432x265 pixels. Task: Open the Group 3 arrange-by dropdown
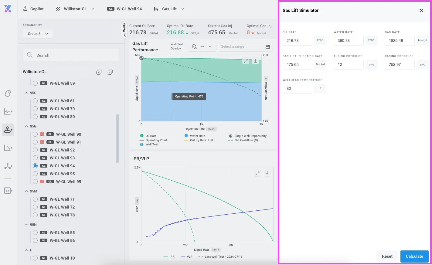coord(38,34)
